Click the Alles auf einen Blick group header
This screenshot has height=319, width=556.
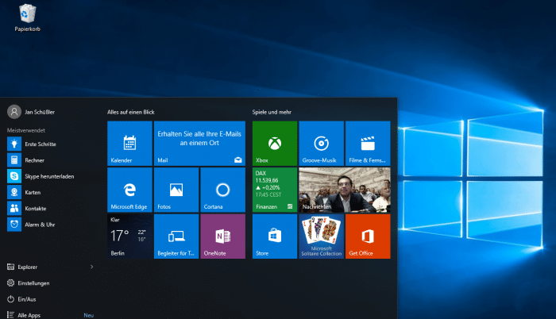coord(131,112)
